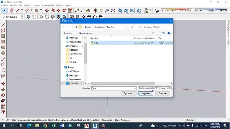This screenshot has width=230, height=129.
Task: Toggle the preview pane in Importar dialog
Action: click(163, 33)
